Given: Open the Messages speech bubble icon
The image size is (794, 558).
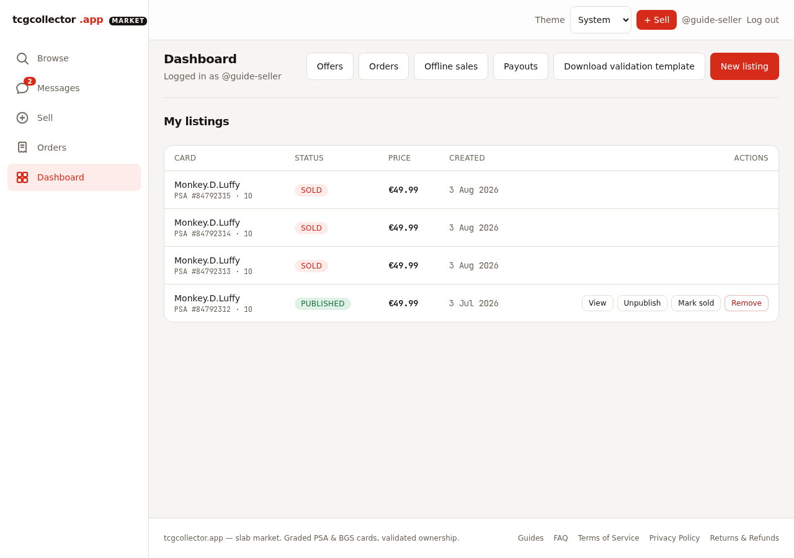Looking at the screenshot, I should [x=22, y=88].
